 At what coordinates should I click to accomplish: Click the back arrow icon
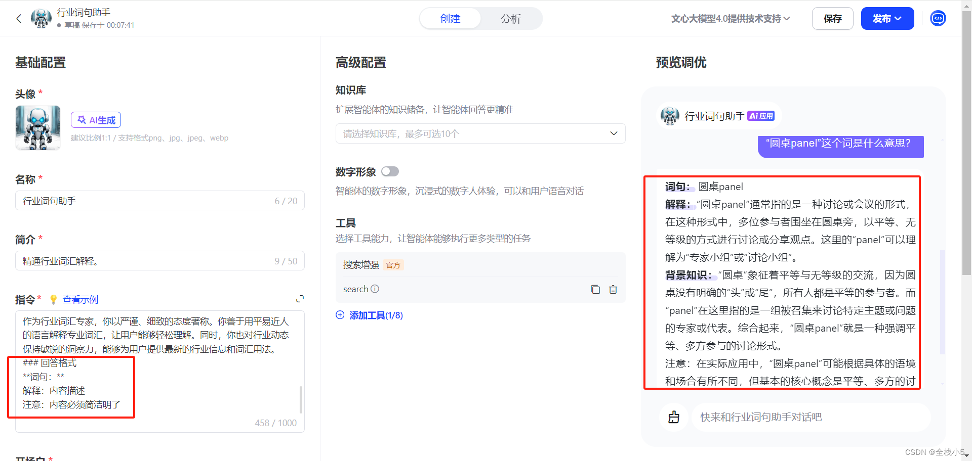(19, 19)
